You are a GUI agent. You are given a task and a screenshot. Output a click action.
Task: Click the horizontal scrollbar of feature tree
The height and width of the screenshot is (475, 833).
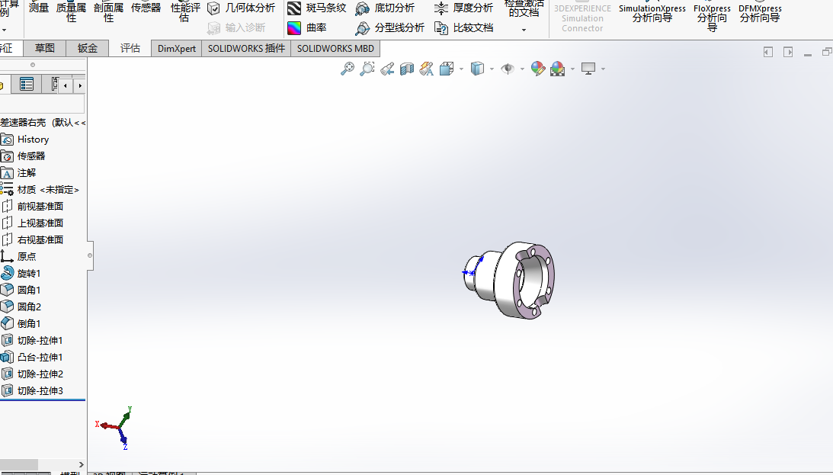point(19,464)
